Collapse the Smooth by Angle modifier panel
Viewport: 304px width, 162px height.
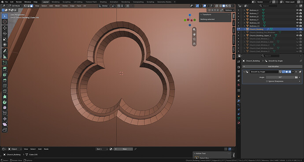[x=244, y=72]
